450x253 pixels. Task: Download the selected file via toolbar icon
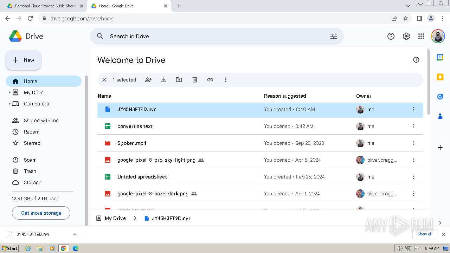click(164, 80)
